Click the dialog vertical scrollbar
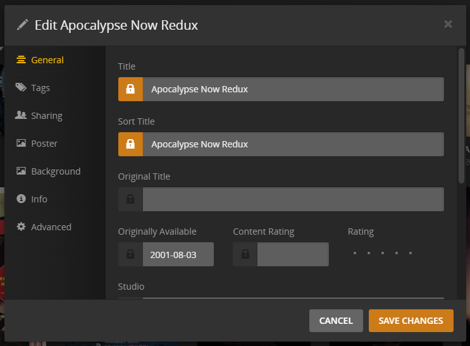Image resolution: width=470 pixels, height=346 pixels. [x=461, y=116]
